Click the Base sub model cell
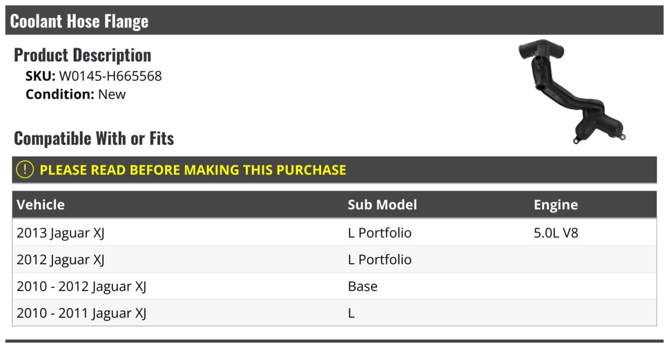Screen dimensions: 669x348 pyautogui.click(x=362, y=286)
